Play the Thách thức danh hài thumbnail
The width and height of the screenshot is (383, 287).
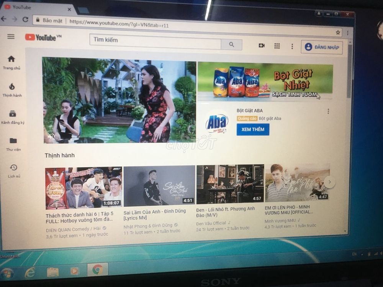point(83,188)
